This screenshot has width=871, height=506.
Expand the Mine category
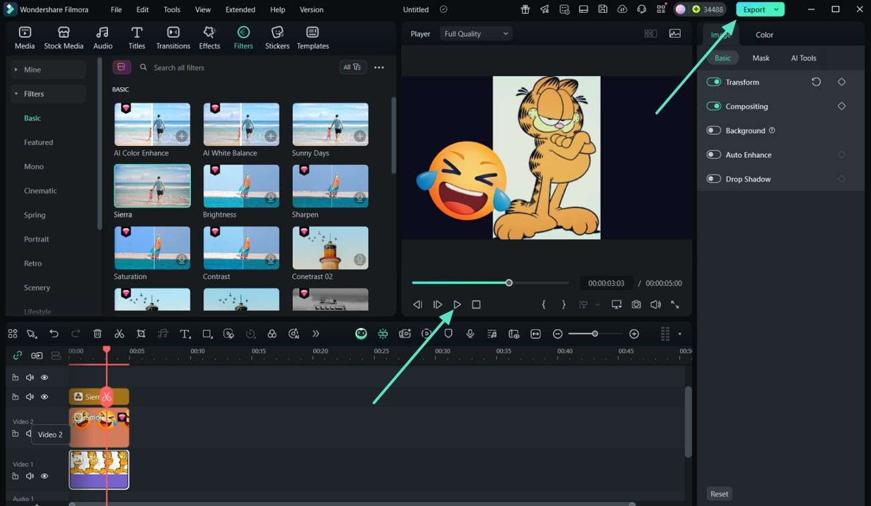[16, 70]
